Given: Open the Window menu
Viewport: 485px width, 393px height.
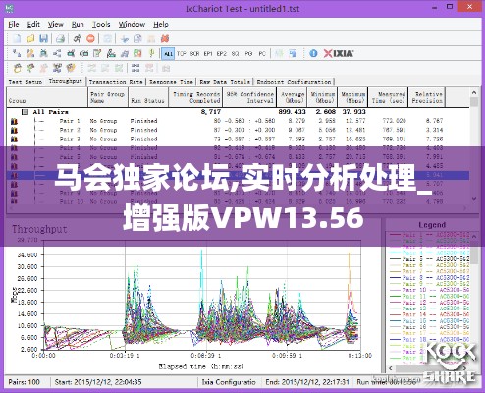Looking at the screenshot, I should click(132, 25).
